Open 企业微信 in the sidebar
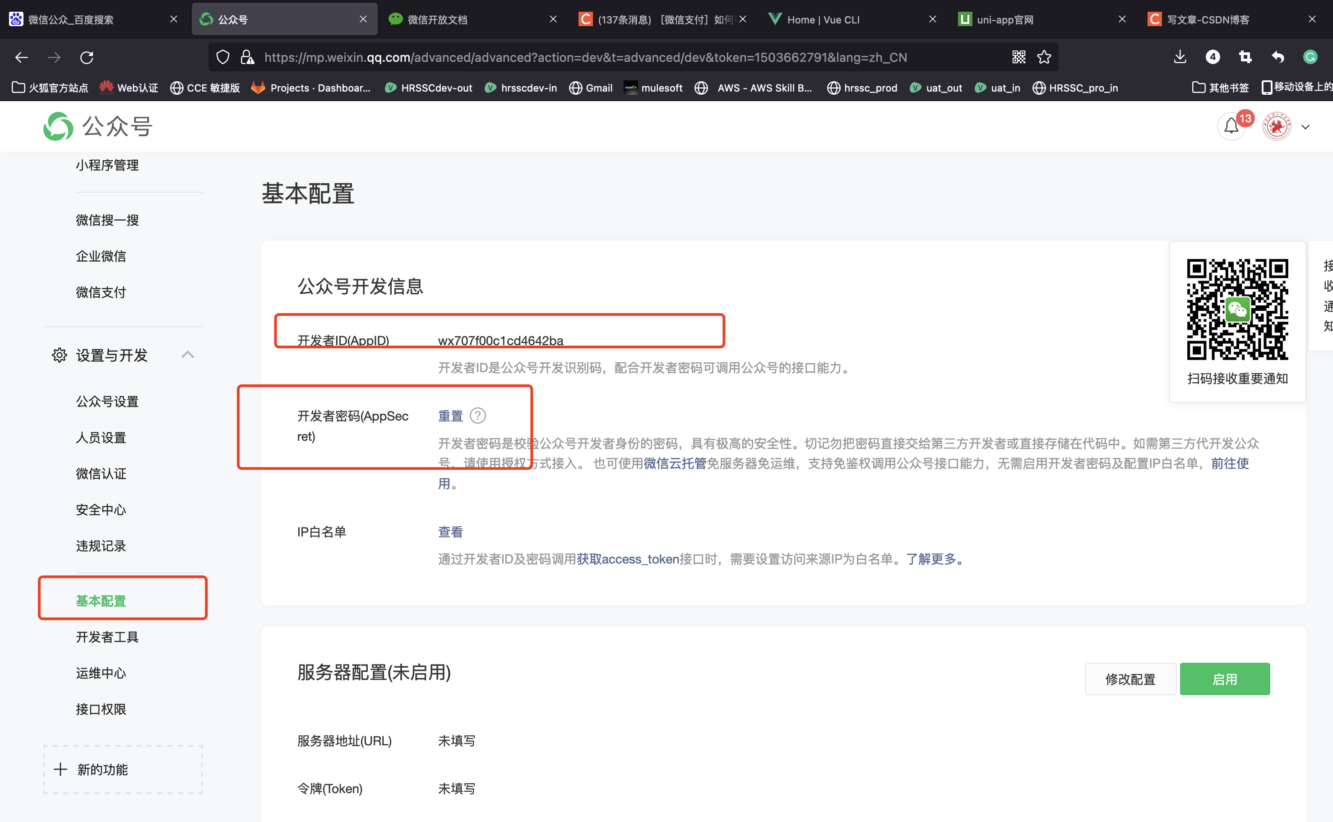The image size is (1333, 822). click(101, 256)
